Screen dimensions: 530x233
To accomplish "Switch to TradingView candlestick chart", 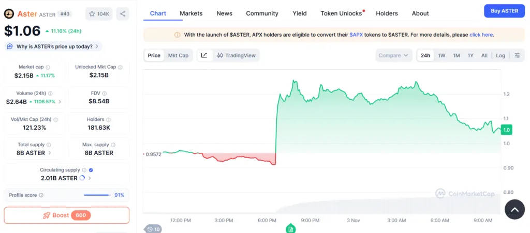I will point(236,55).
